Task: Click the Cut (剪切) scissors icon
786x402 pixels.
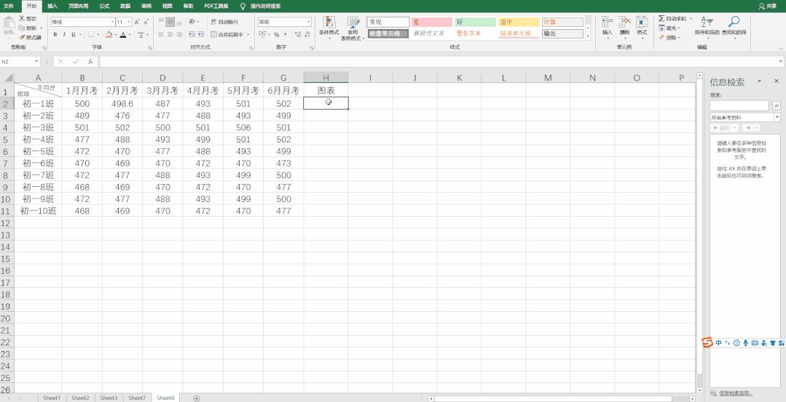Action: [x=22, y=18]
